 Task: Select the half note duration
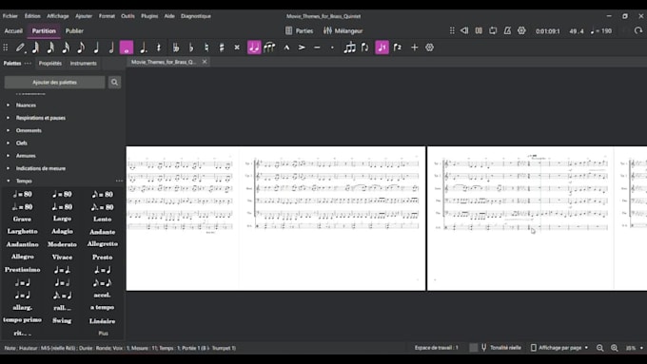111,48
